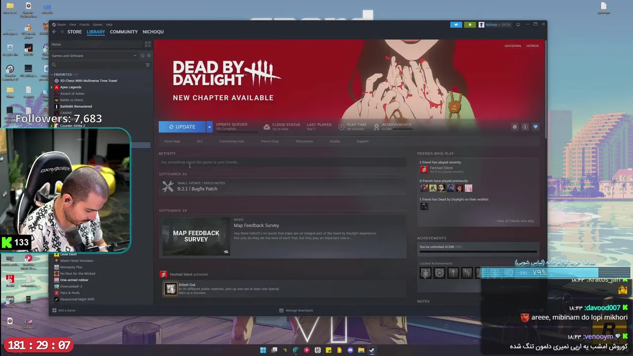633x356 pixels.
Task: Click the blue announcements megaphone icon
Action: coord(456,25)
